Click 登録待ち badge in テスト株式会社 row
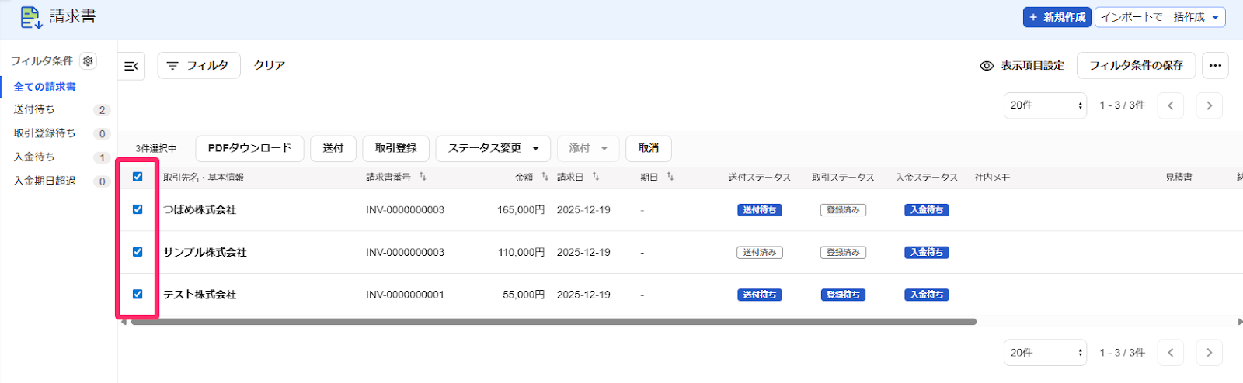The image size is (1243, 383). (844, 295)
